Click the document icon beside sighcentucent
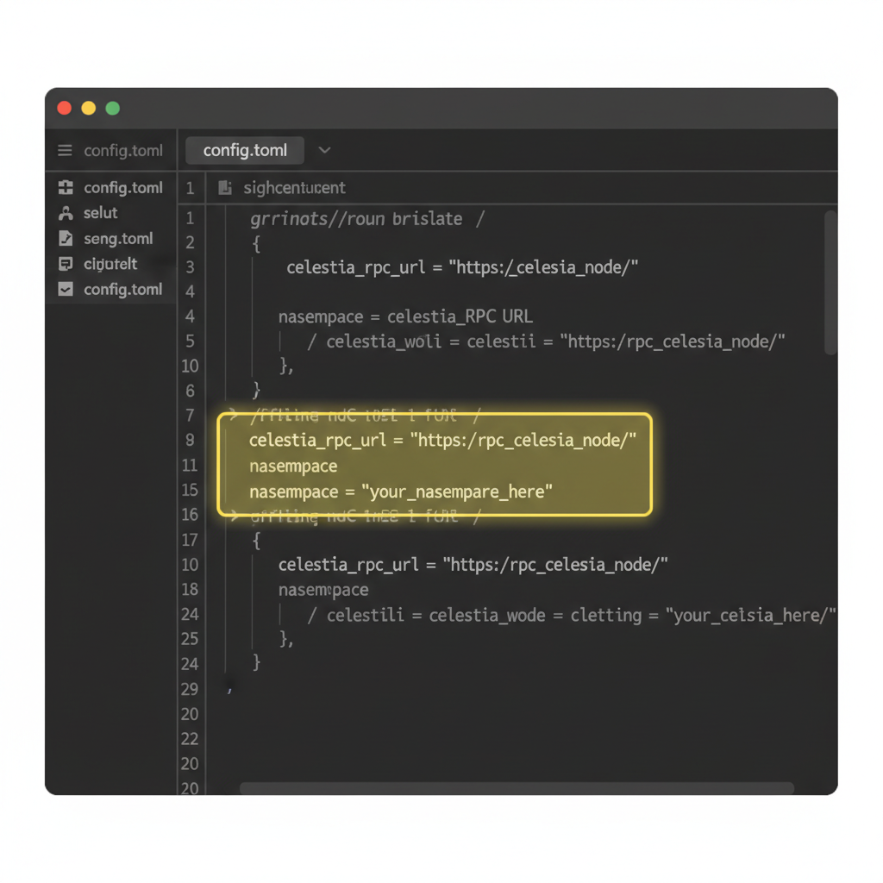Image resolution: width=883 pixels, height=883 pixels. click(x=225, y=188)
